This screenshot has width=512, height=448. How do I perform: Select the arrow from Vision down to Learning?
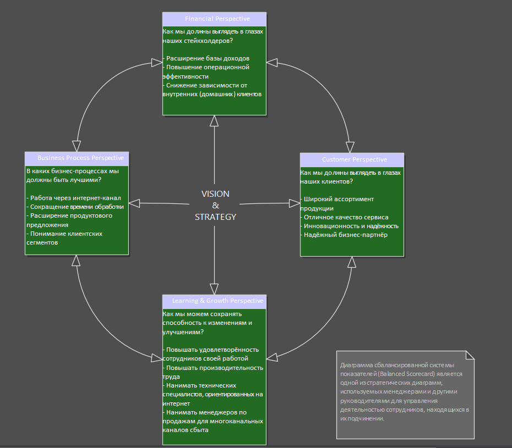[214, 258]
